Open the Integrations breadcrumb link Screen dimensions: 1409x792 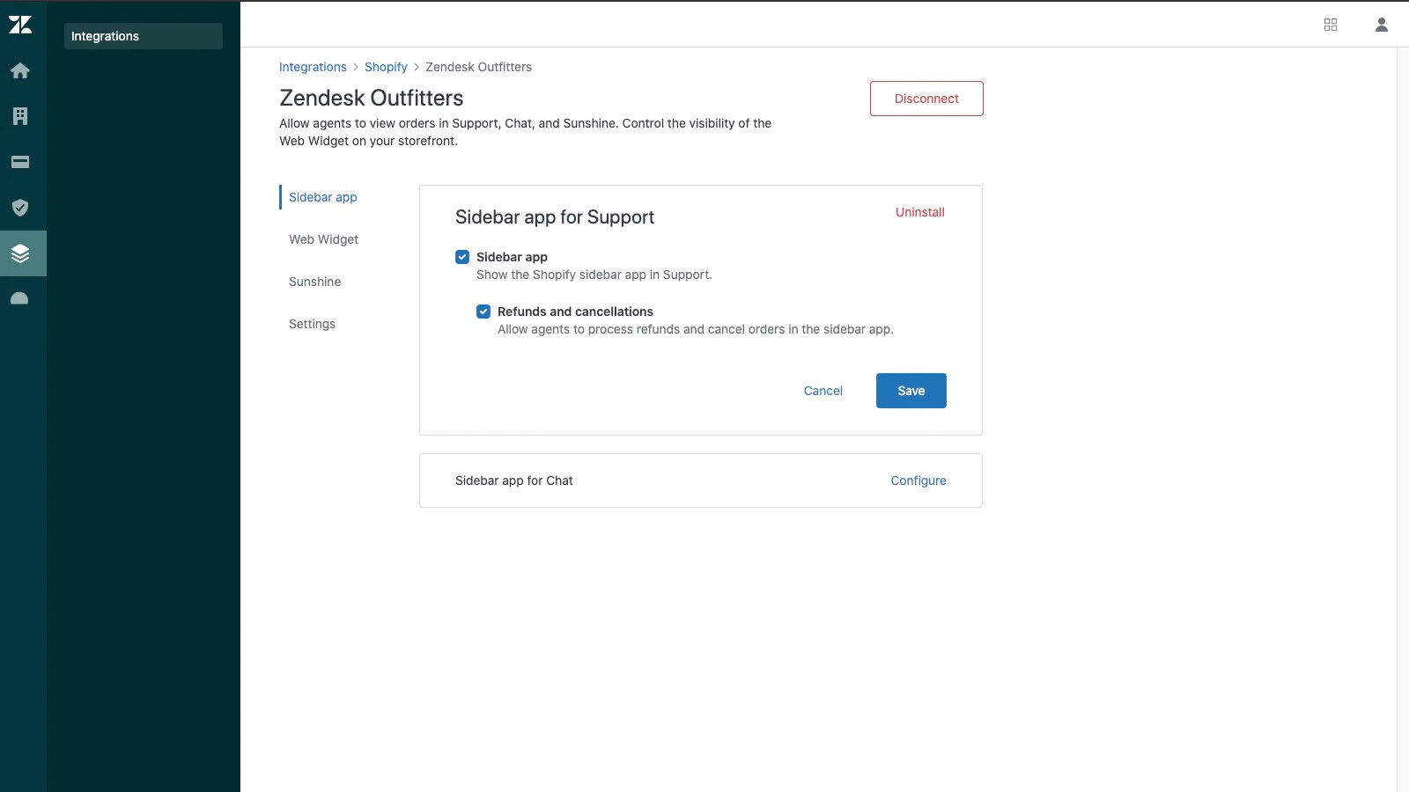tap(313, 67)
